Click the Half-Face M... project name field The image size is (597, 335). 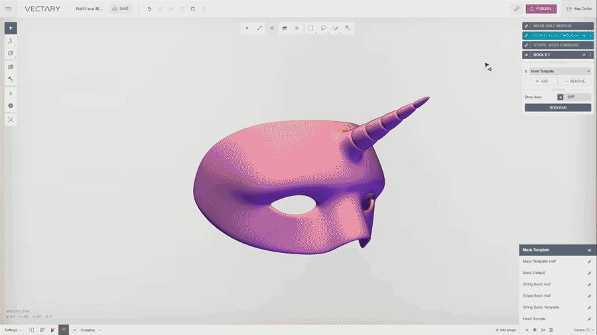click(x=89, y=9)
